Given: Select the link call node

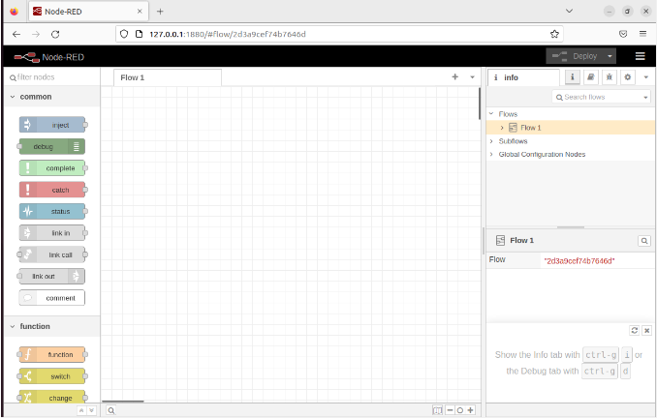Looking at the screenshot, I should coord(52,254).
